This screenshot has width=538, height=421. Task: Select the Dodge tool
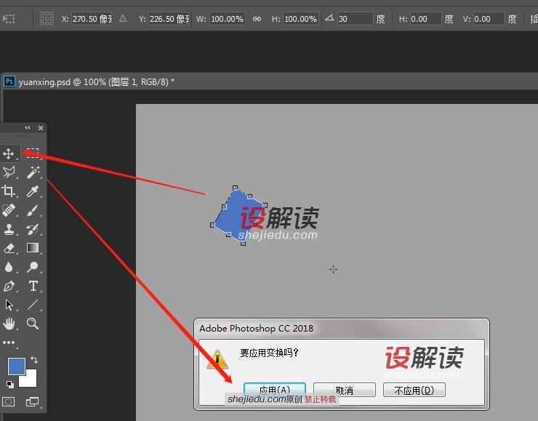(x=33, y=267)
